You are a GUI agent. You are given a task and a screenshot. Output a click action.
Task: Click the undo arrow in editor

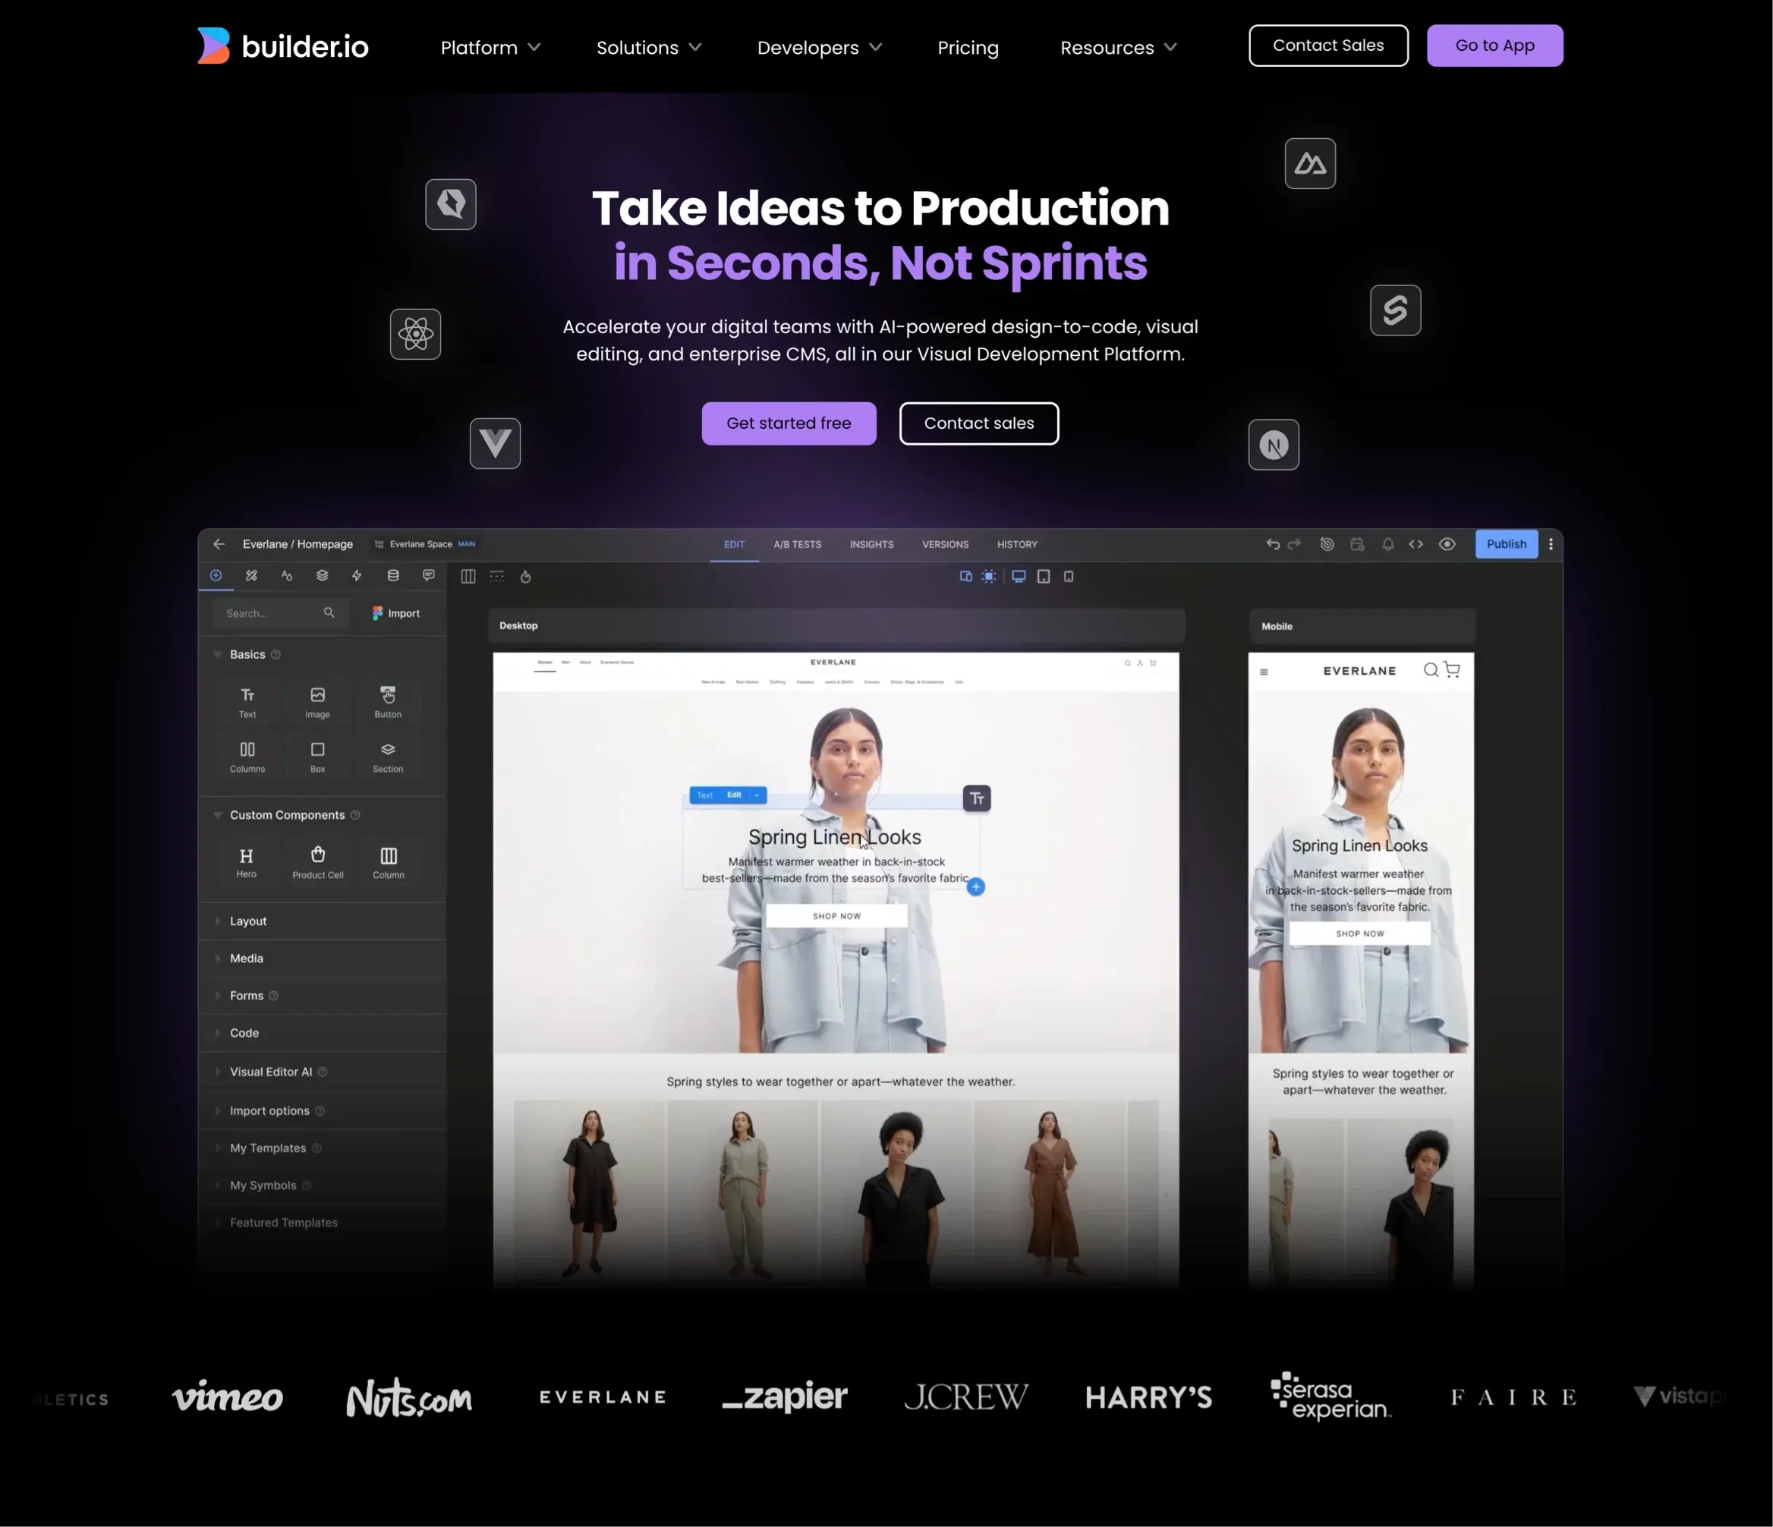point(1272,544)
